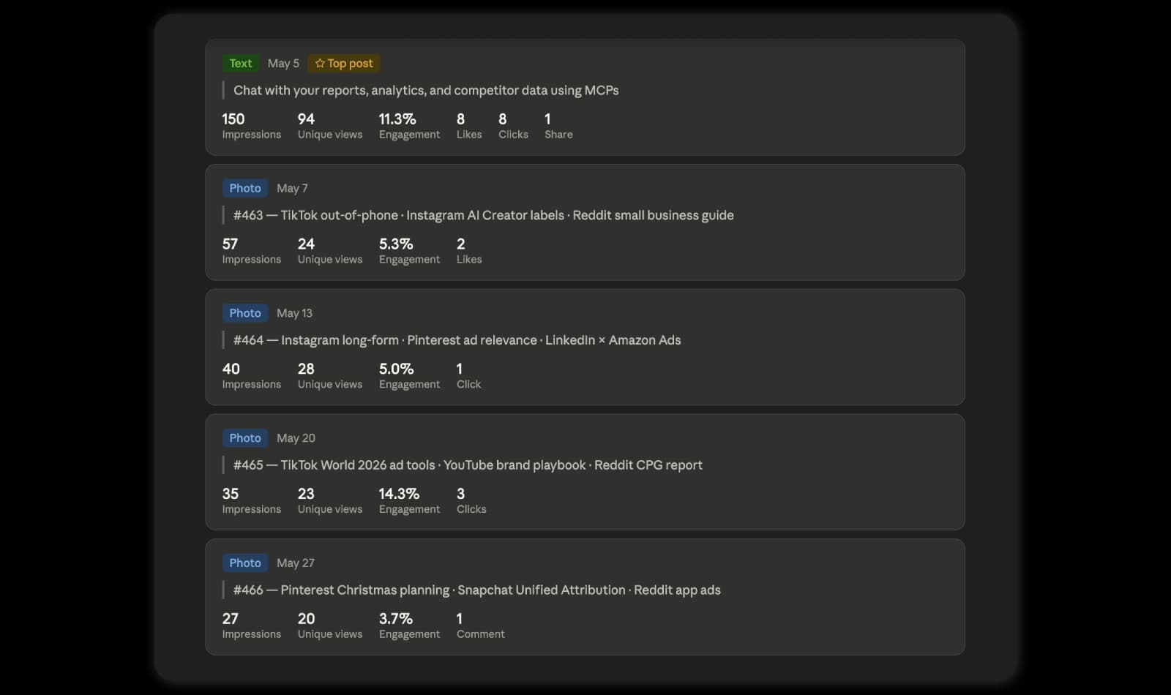The image size is (1171, 695).
Task: Click the Photo tag on May 13 post
Action: point(244,313)
